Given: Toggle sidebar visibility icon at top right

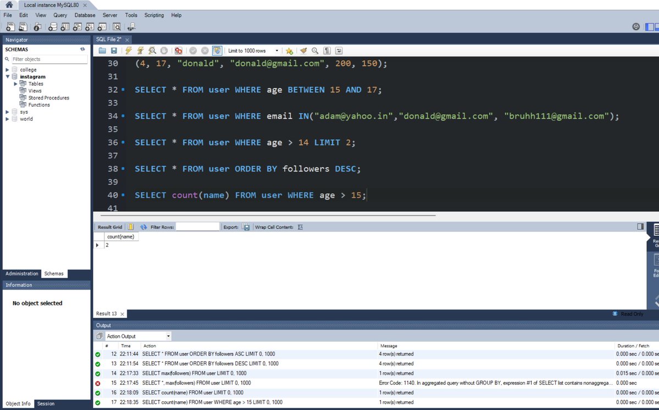Looking at the screenshot, I should [x=650, y=27].
